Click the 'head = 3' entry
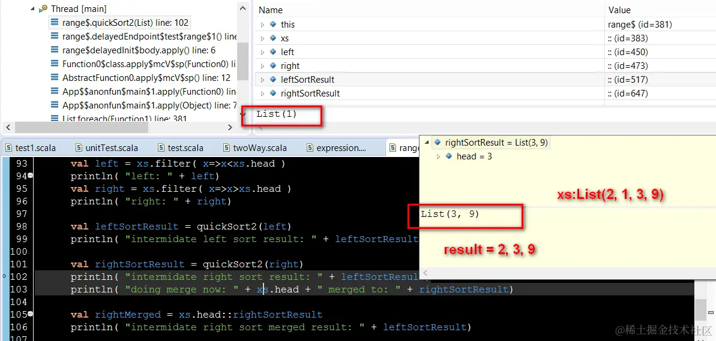Screen dimensions: 716x341 (474, 156)
